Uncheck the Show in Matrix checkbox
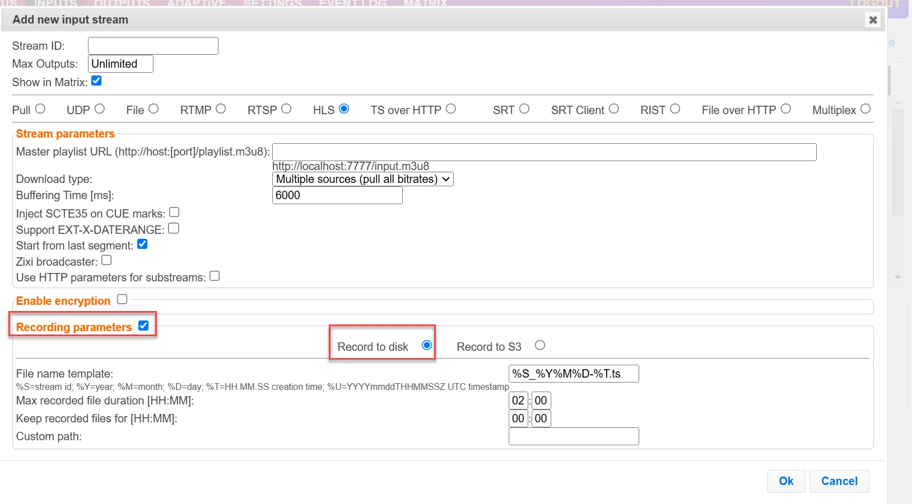This screenshot has width=912, height=504. [x=96, y=81]
